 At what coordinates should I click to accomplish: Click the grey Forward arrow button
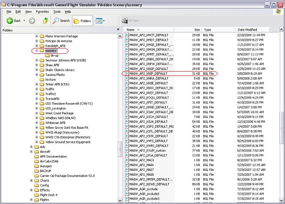point(32,21)
